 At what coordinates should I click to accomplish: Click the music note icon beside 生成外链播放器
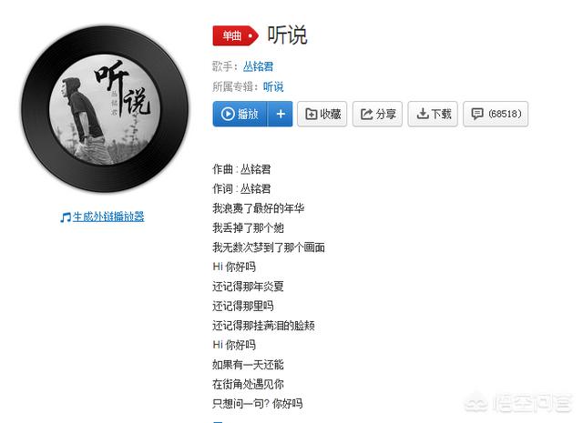click(x=66, y=217)
